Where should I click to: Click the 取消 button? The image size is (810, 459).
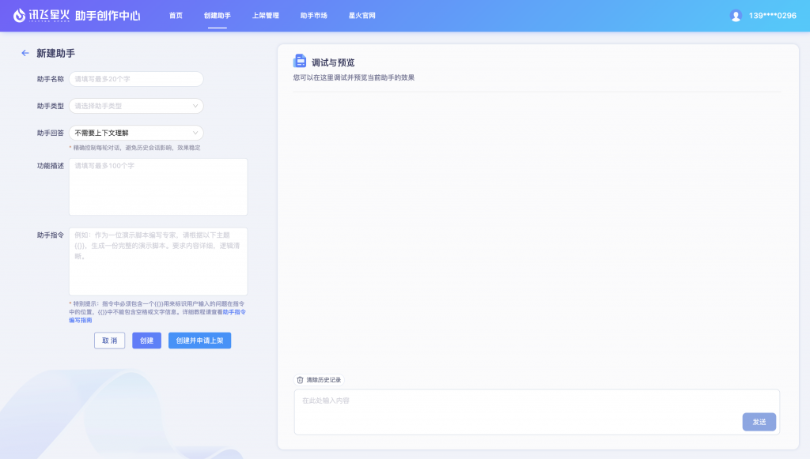click(x=109, y=340)
